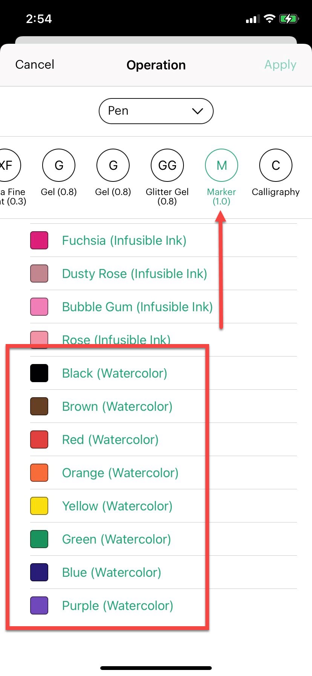Tap the charging battery indicator
This screenshot has height=676, width=312.
(289, 18)
